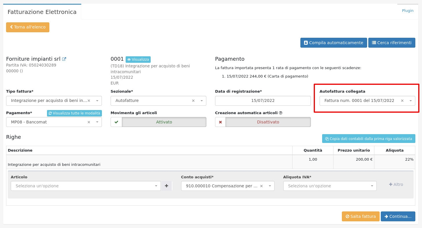Image resolution: width=422 pixels, height=228 pixels.
Task: Click the Compila automaticamente button
Action: [x=333, y=43]
